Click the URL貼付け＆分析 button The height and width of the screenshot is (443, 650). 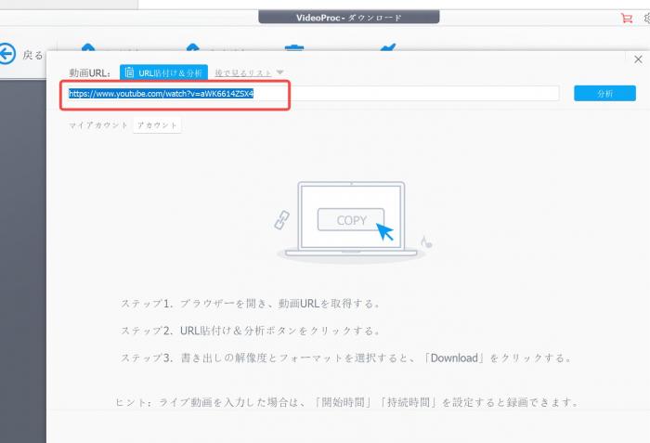click(x=163, y=73)
